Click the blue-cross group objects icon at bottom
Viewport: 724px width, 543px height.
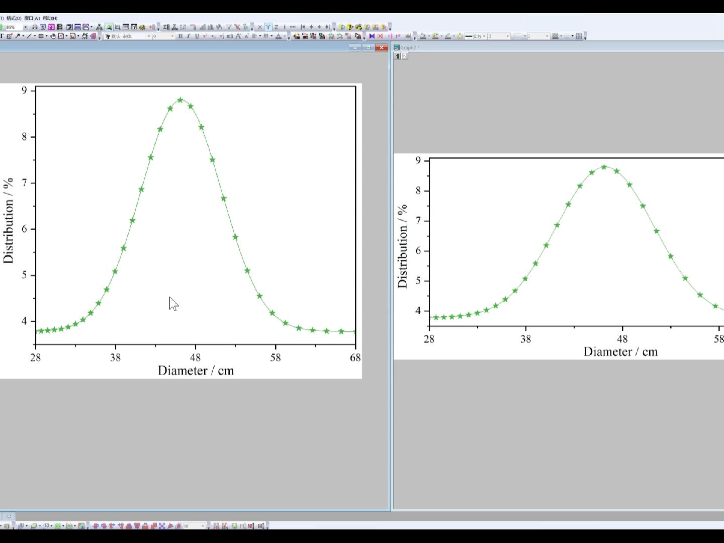162,525
